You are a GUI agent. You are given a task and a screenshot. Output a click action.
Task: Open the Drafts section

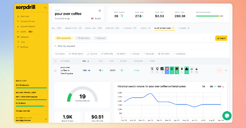pos(25,32)
